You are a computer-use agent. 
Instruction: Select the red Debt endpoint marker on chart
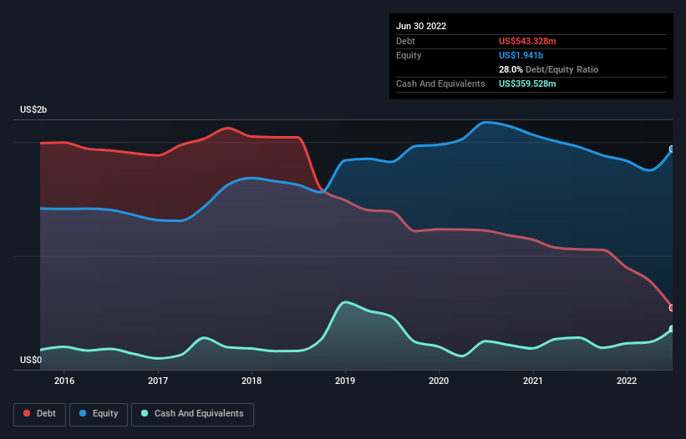[x=672, y=308]
